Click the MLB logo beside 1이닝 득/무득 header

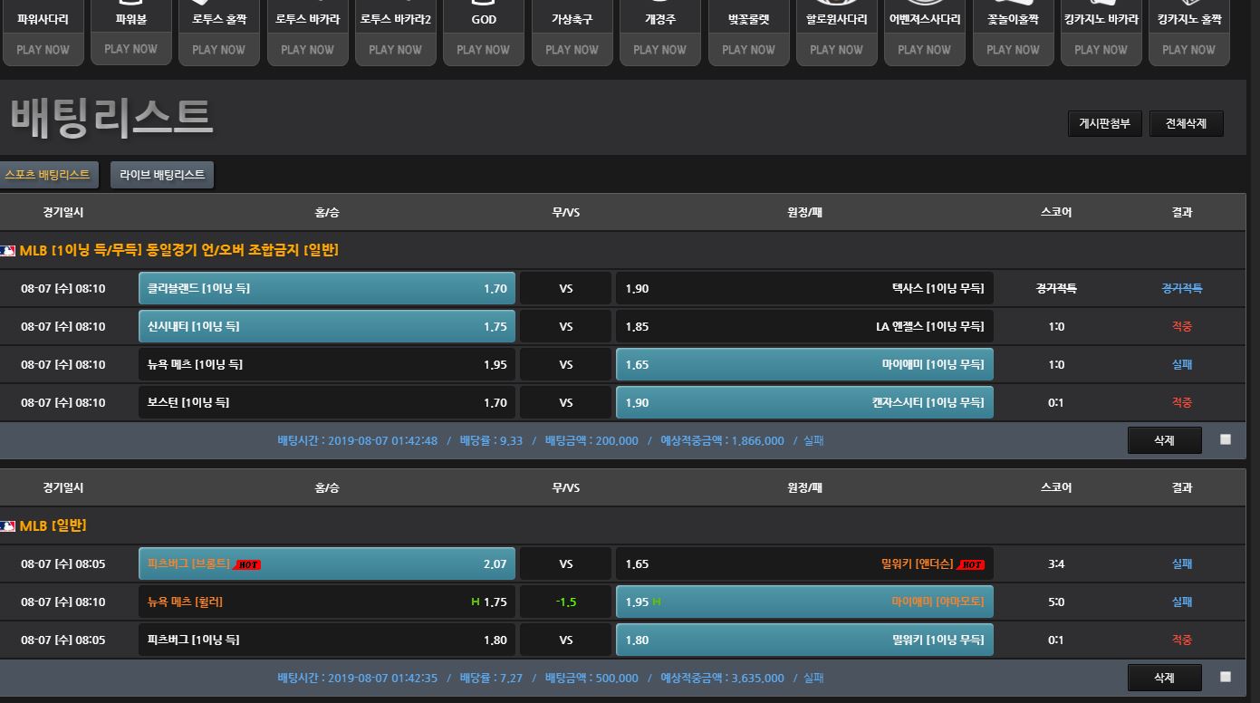[x=8, y=251]
